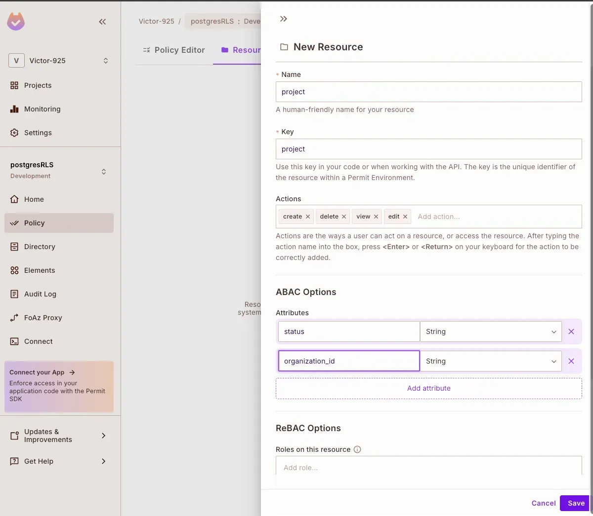Viewport: 593px width, 516px height.
Task: Cancel the new resource creation
Action: [x=543, y=503]
